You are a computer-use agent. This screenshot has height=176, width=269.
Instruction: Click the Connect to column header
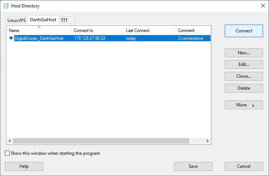97,31
